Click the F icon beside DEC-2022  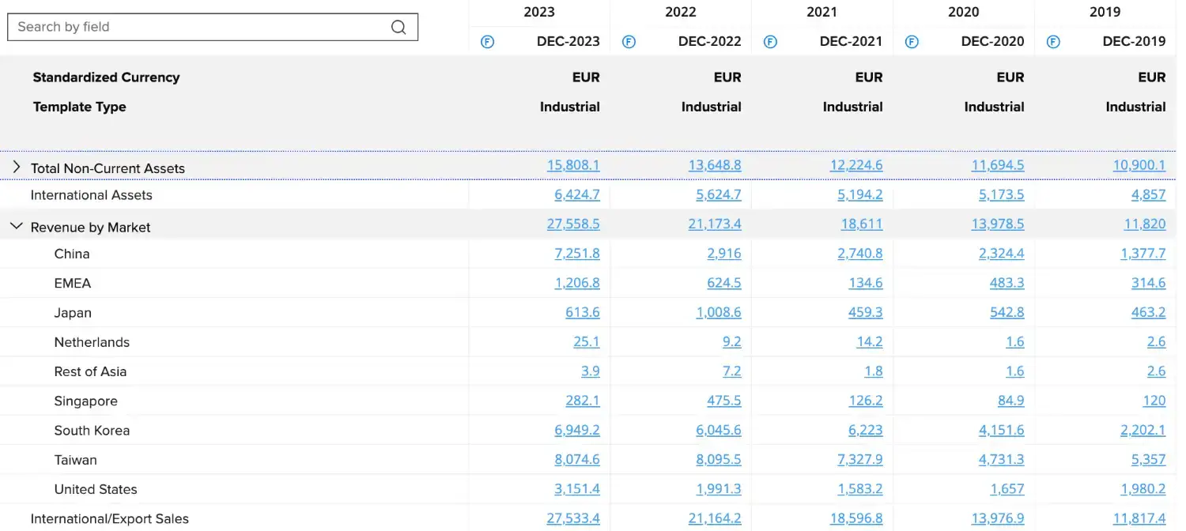click(x=629, y=42)
